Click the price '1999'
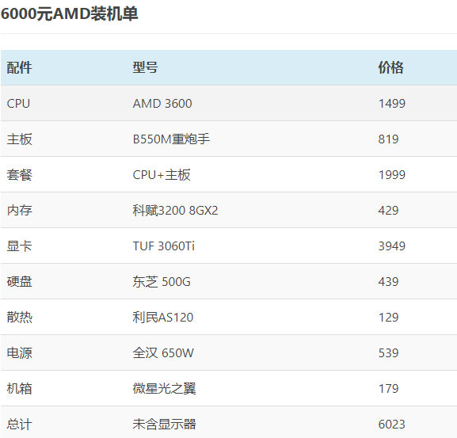The width and height of the screenshot is (457, 438). point(392,175)
